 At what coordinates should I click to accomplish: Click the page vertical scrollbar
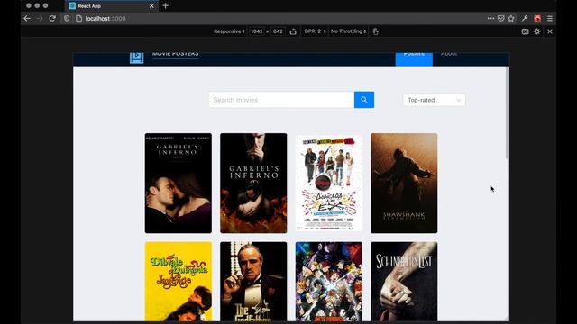click(x=508, y=112)
